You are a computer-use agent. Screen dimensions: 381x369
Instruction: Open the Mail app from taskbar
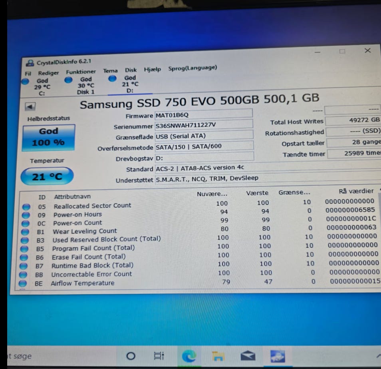(x=248, y=356)
